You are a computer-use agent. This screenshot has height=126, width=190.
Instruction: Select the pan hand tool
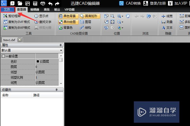(128, 16)
